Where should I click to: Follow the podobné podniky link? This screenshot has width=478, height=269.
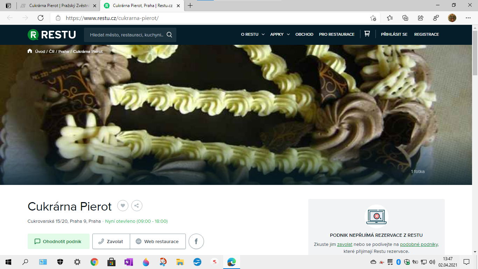(419, 244)
